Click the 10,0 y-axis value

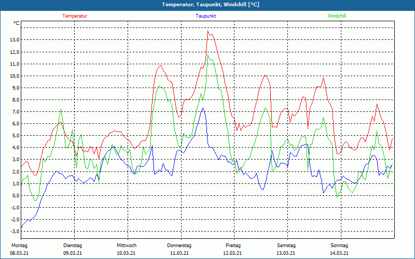(15, 76)
